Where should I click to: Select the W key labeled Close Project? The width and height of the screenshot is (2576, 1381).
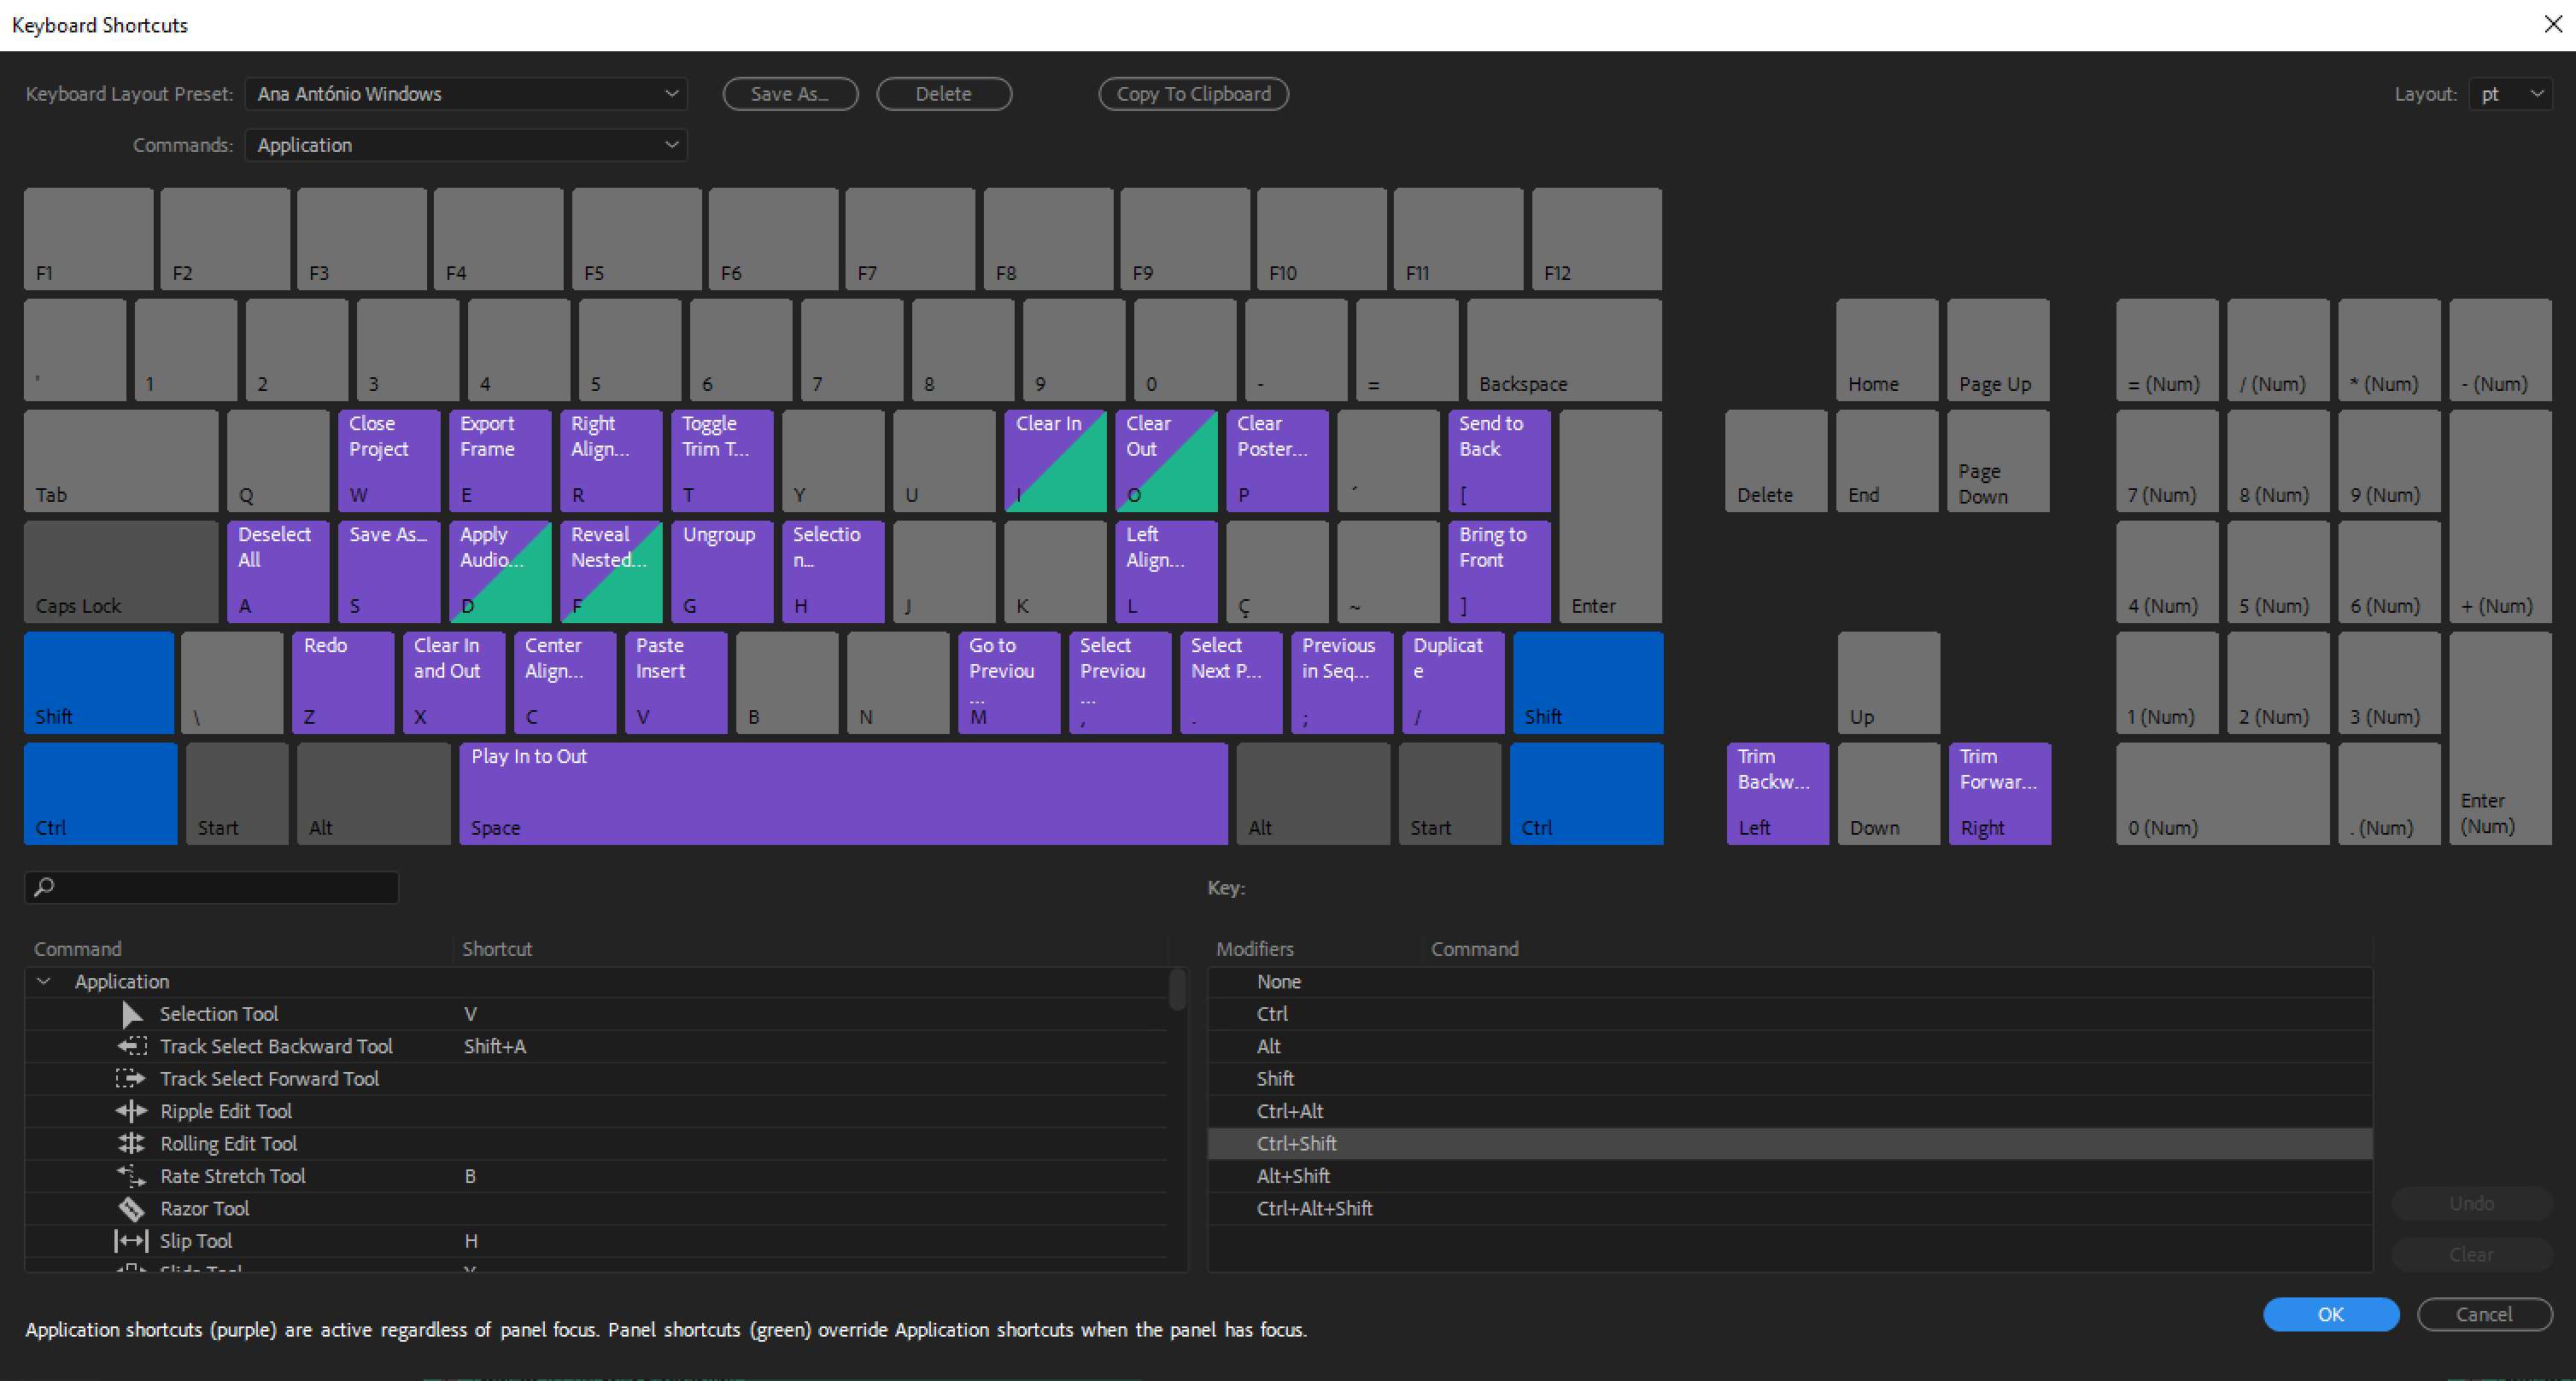click(x=389, y=461)
